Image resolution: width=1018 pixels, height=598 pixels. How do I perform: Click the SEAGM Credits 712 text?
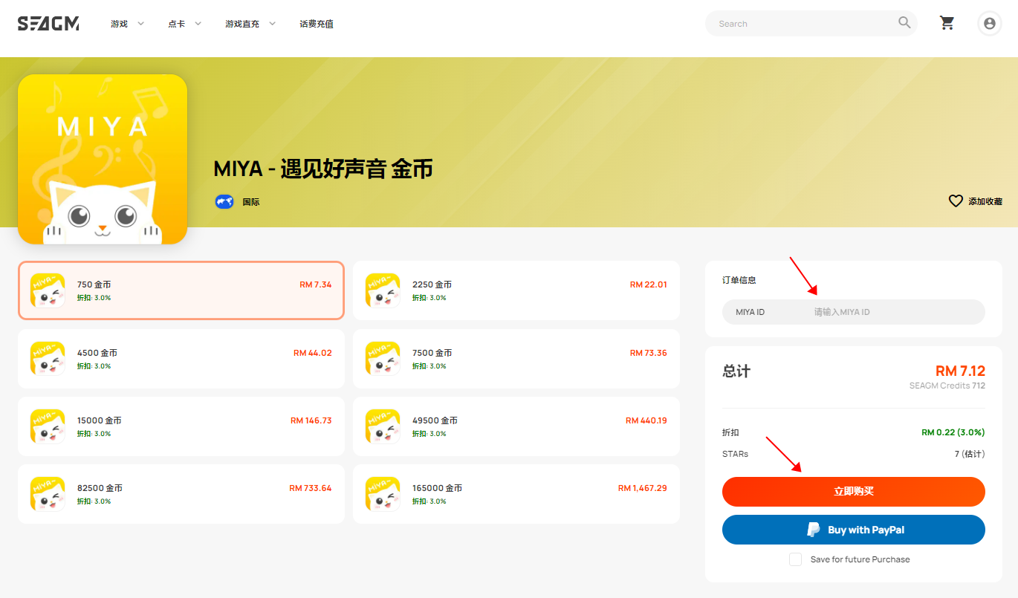tap(947, 386)
